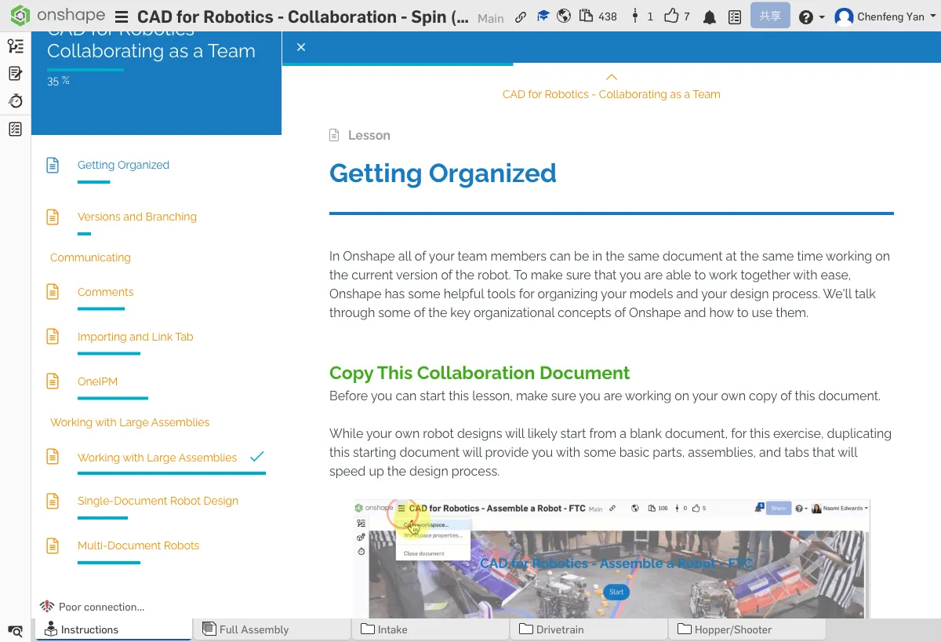Viewport: 941px width, 642px height.
Task: Select the Working with Large Assemblies lesson
Action: click(157, 458)
